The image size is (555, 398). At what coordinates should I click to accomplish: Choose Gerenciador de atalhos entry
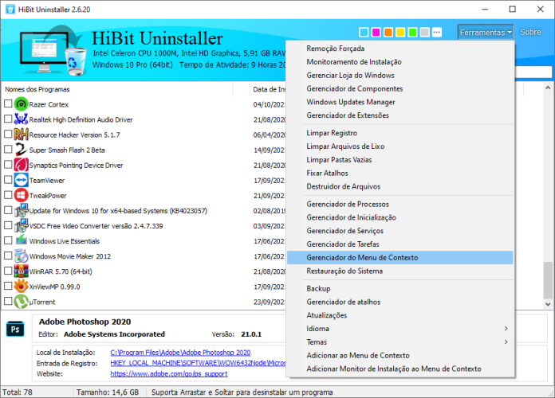[400, 302]
